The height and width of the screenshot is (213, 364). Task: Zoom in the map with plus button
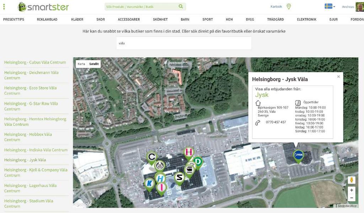352,190
